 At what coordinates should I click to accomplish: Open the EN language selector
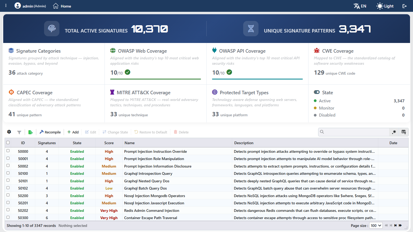click(x=360, y=6)
